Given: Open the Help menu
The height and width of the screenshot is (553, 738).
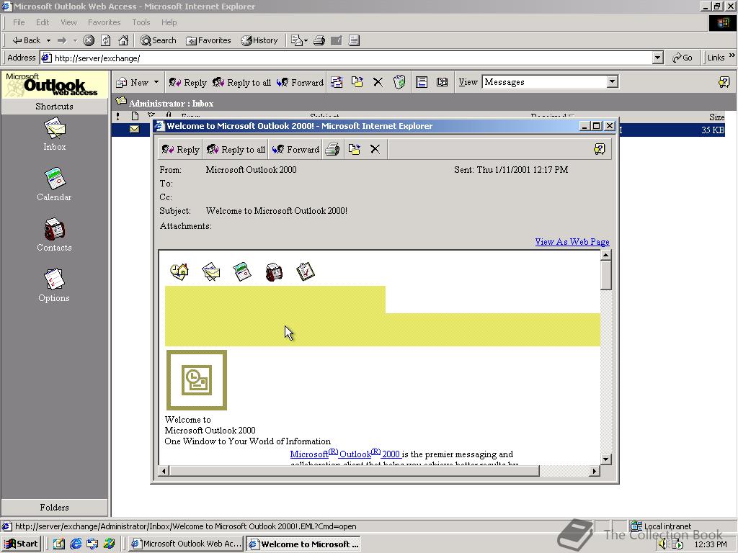Looking at the screenshot, I should [x=169, y=22].
